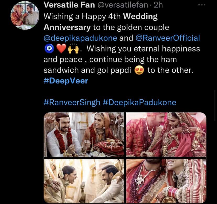The image size is (217, 204).
Task: Open the three-dot more options menu
Action: pos(202,5)
